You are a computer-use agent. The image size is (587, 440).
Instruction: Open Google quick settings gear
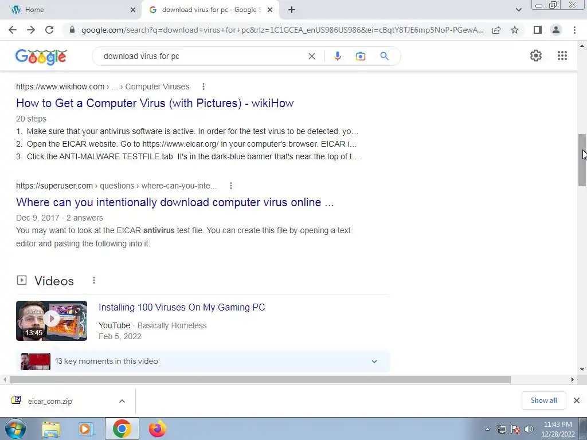pos(536,56)
